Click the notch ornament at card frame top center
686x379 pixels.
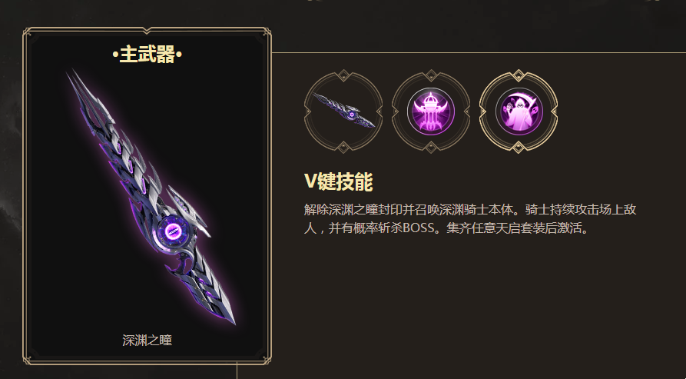click(x=147, y=31)
